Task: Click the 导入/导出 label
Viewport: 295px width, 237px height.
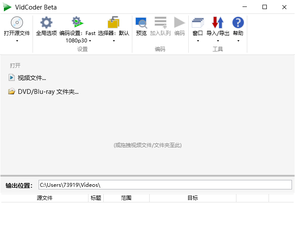Action: pos(218,33)
